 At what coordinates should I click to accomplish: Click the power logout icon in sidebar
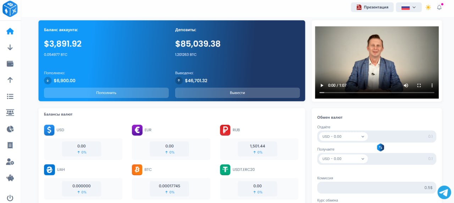tap(10, 198)
